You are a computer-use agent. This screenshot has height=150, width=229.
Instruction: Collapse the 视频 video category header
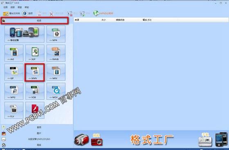tap(35, 20)
